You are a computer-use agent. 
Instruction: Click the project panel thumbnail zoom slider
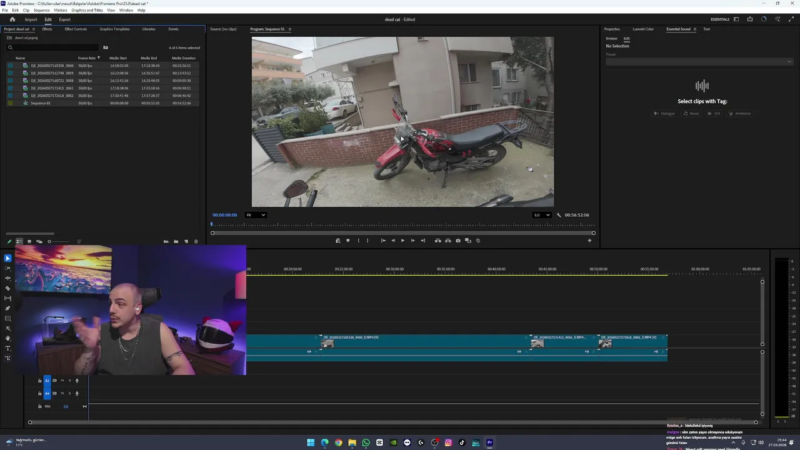[x=59, y=241]
